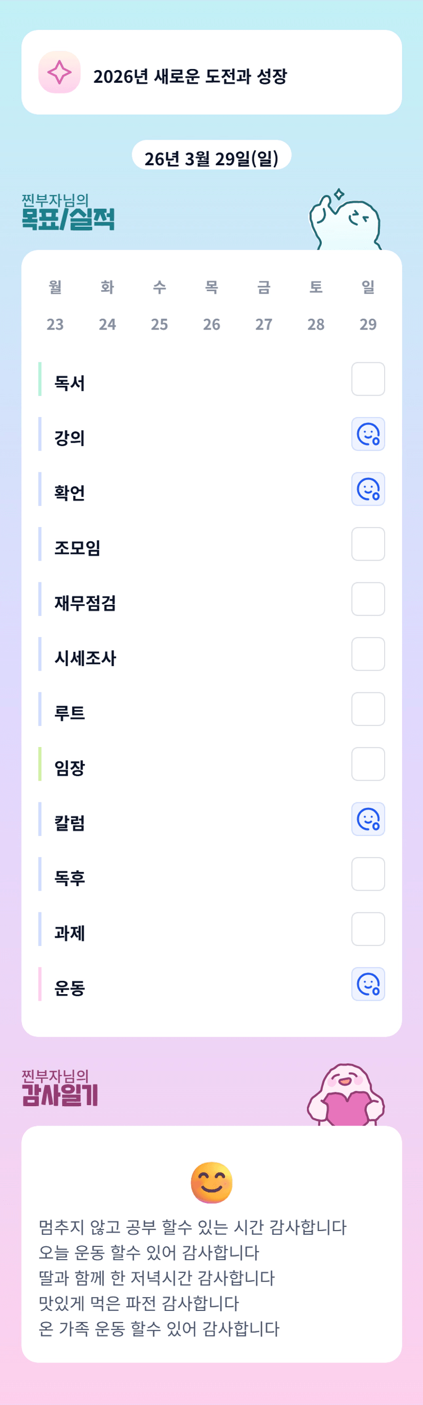Click the 26년 3월 29일(일) date pill

[x=212, y=158]
